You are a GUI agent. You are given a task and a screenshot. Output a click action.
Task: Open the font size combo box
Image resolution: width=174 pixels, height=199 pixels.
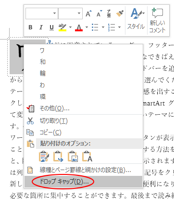click(x=70, y=13)
